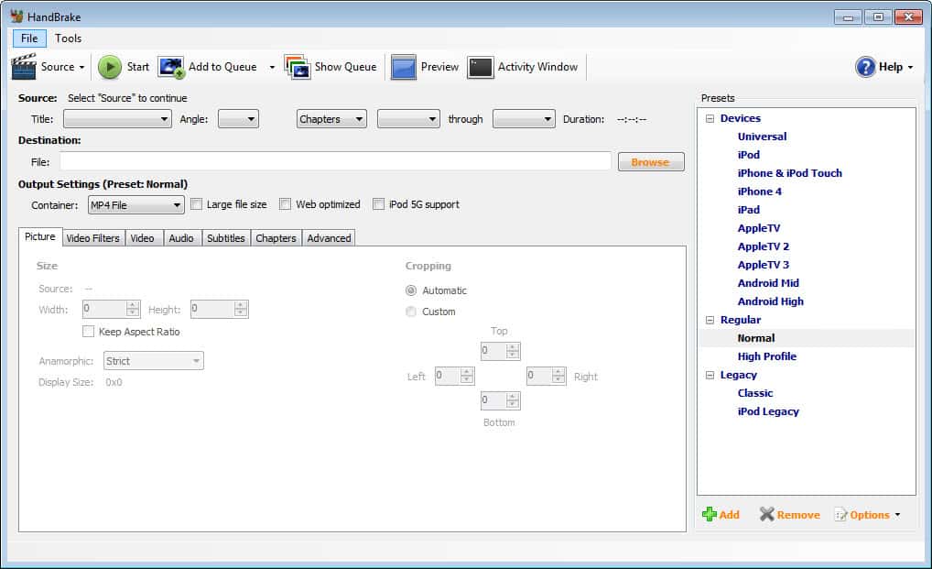Enable the iPod 5G support checkbox
The width and height of the screenshot is (932, 569).
[379, 204]
